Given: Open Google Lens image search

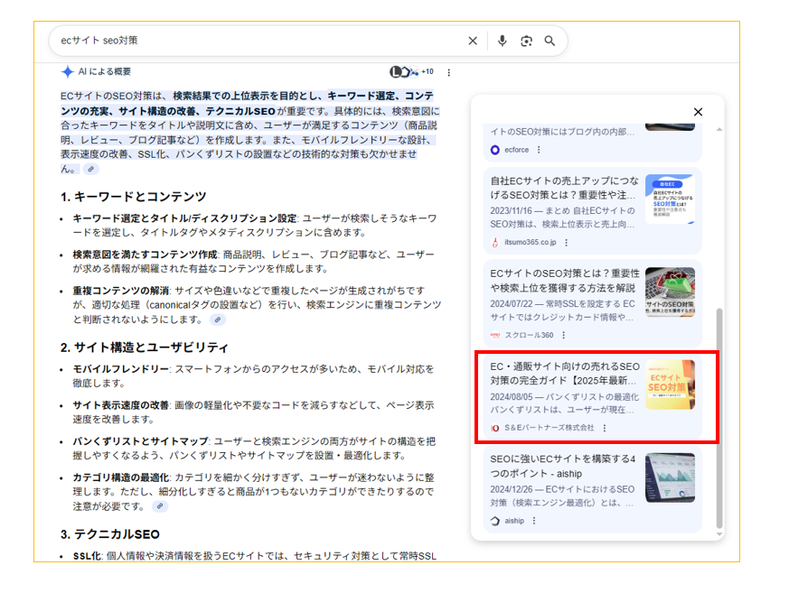Looking at the screenshot, I should (x=526, y=41).
